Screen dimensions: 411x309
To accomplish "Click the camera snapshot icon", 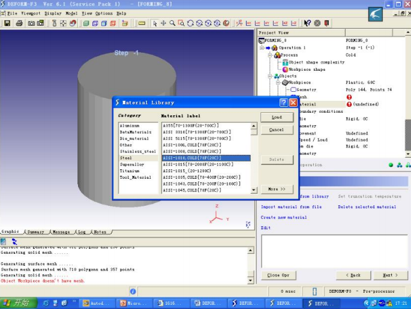I will pyautogui.click(x=31, y=23).
